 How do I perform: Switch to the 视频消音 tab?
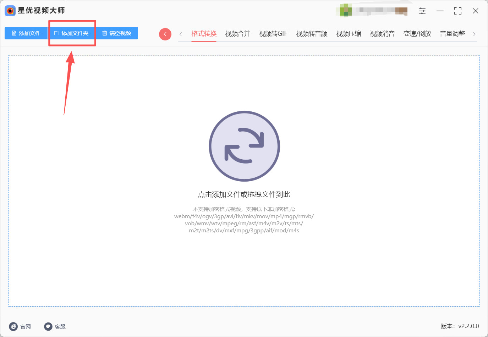click(x=382, y=34)
